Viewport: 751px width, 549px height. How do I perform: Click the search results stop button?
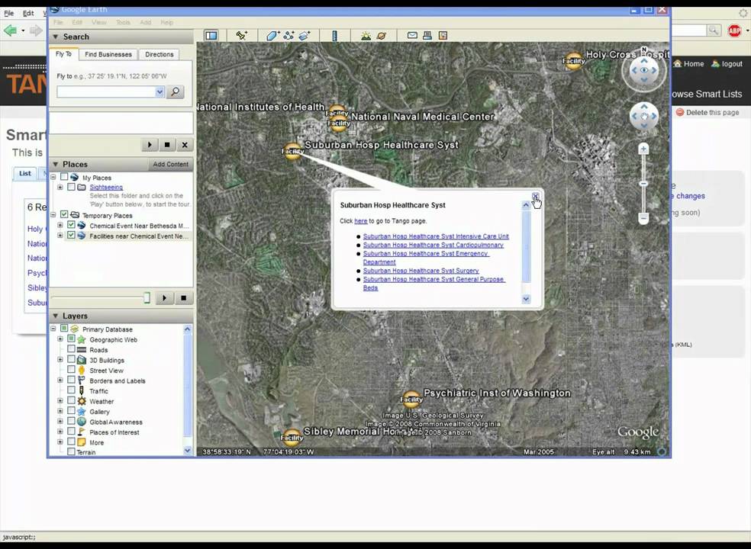point(166,145)
